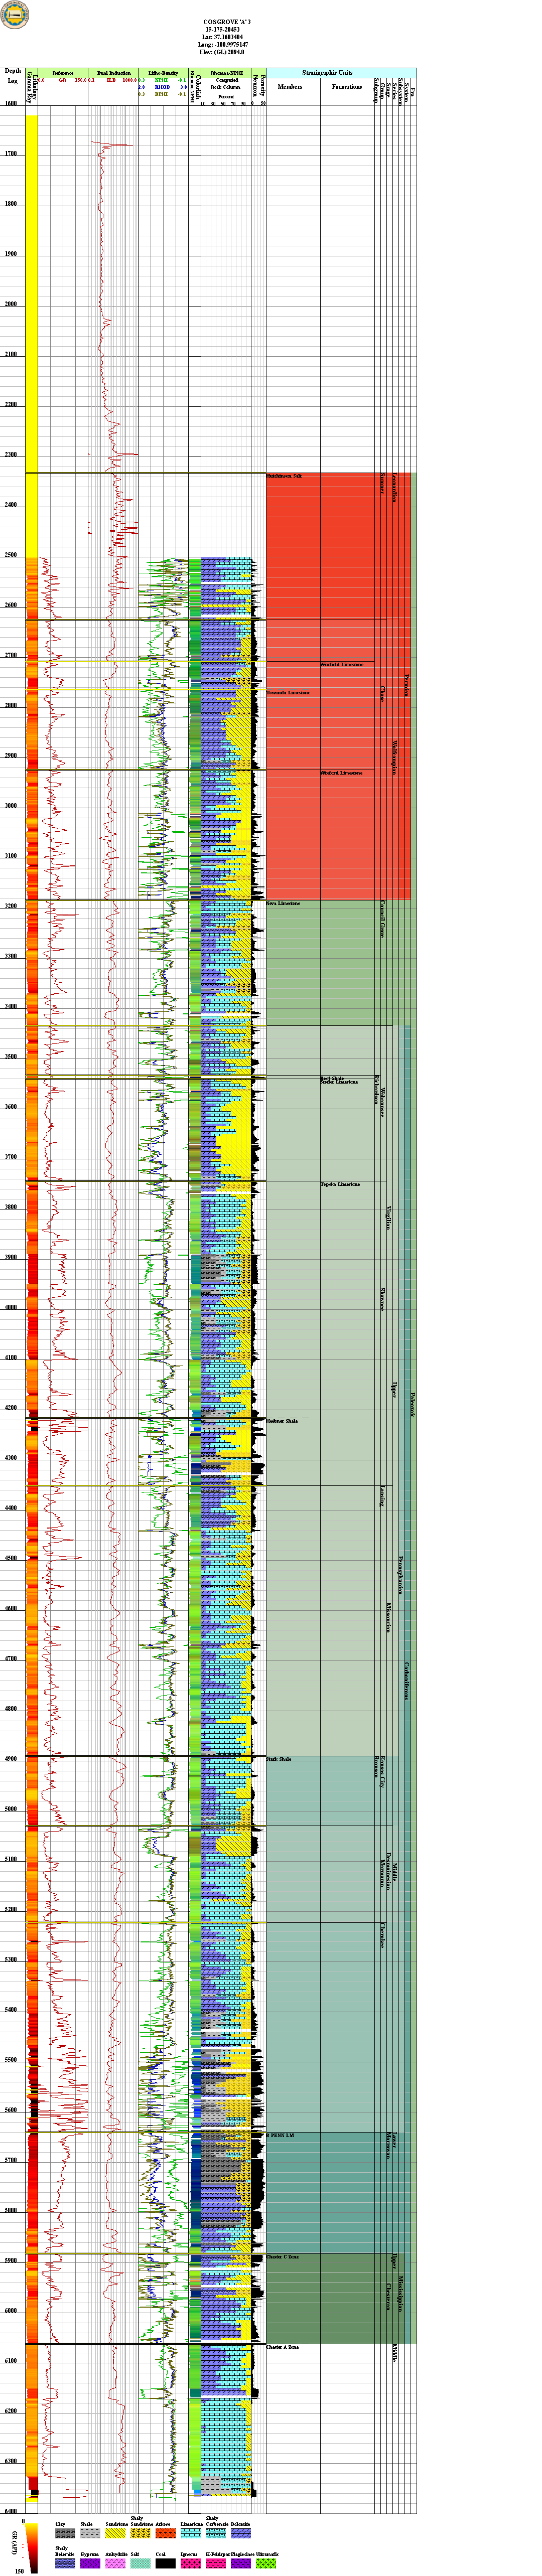Click the red ILD curve label
Viewport: 542px width, 2576px height.
(112, 80)
